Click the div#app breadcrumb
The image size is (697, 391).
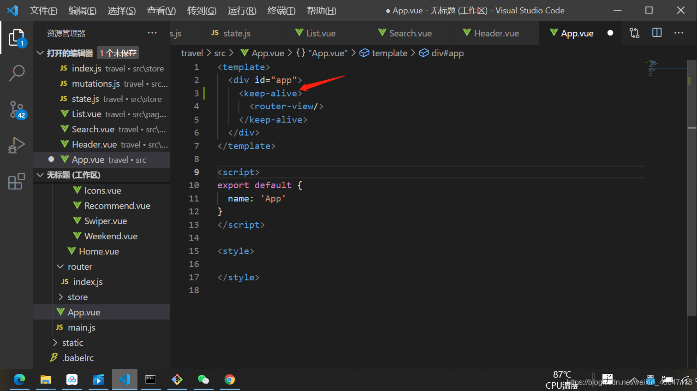(441, 53)
